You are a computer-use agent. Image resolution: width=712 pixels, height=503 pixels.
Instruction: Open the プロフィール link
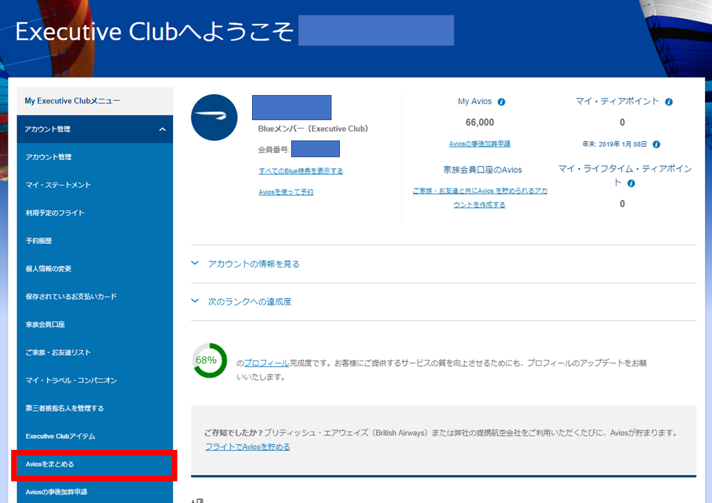pos(267,363)
